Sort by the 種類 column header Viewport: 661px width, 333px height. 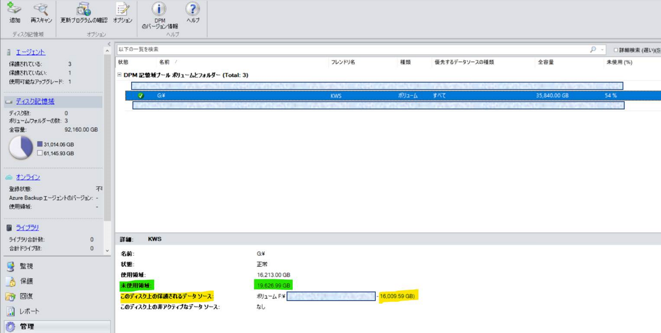click(x=405, y=62)
